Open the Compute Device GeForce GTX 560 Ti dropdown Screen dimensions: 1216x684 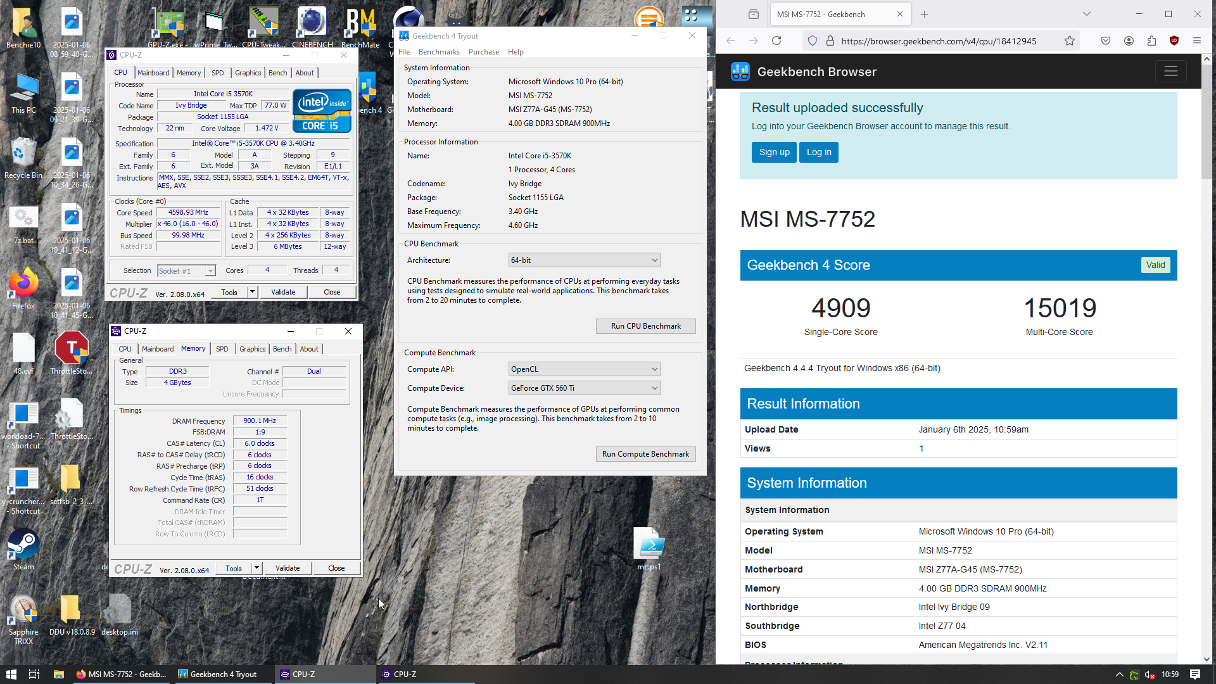coord(584,388)
